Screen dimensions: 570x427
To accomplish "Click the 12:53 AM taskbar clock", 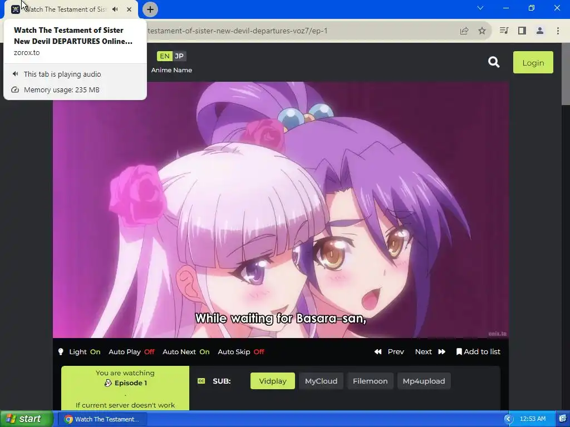I will [x=533, y=419].
